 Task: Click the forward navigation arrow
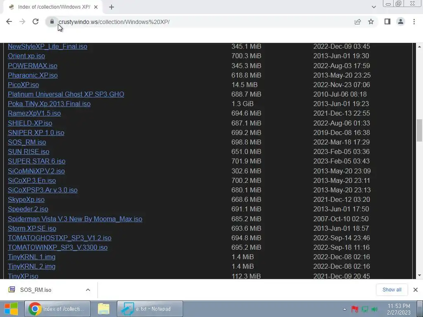[x=22, y=21]
